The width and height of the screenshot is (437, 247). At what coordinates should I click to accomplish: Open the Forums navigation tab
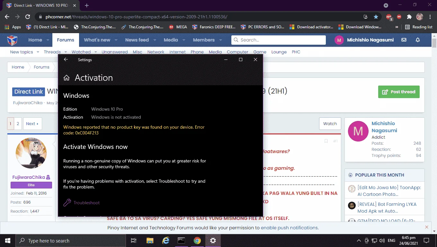coord(66,40)
